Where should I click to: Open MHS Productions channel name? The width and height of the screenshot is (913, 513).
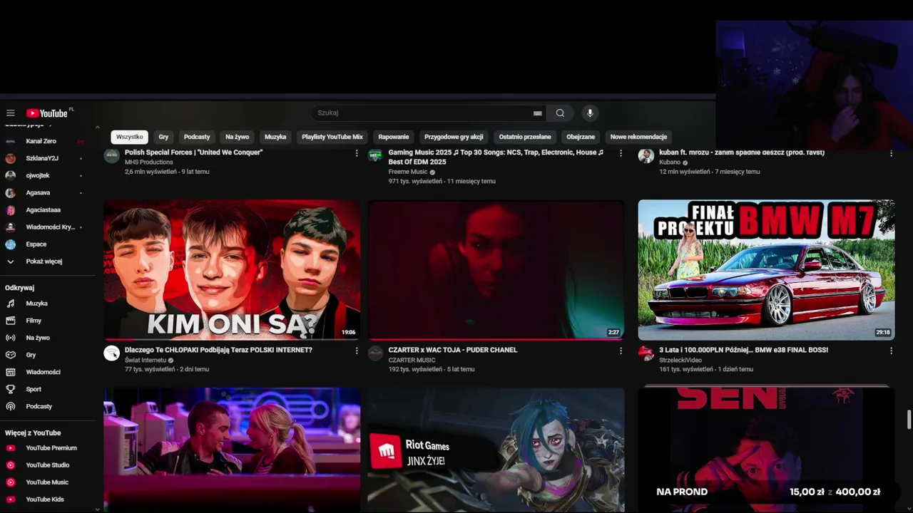point(149,162)
